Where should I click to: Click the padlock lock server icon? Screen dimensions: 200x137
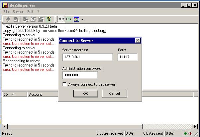tap(16, 19)
